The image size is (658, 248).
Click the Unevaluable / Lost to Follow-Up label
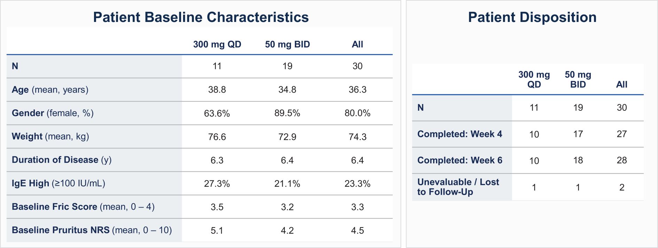tap(458, 187)
